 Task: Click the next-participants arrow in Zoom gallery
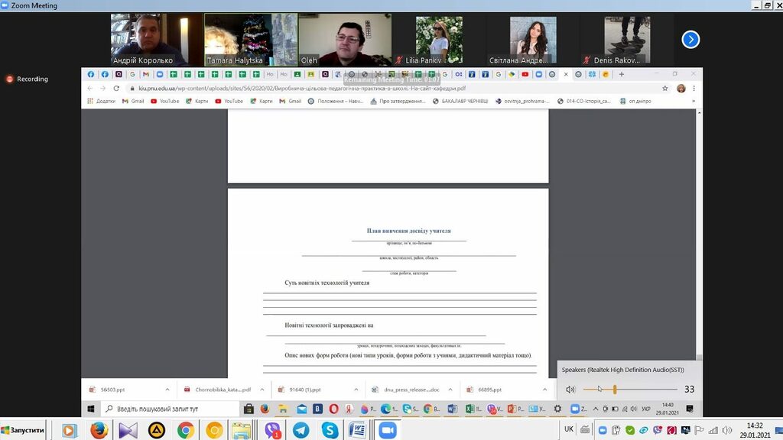pos(690,39)
